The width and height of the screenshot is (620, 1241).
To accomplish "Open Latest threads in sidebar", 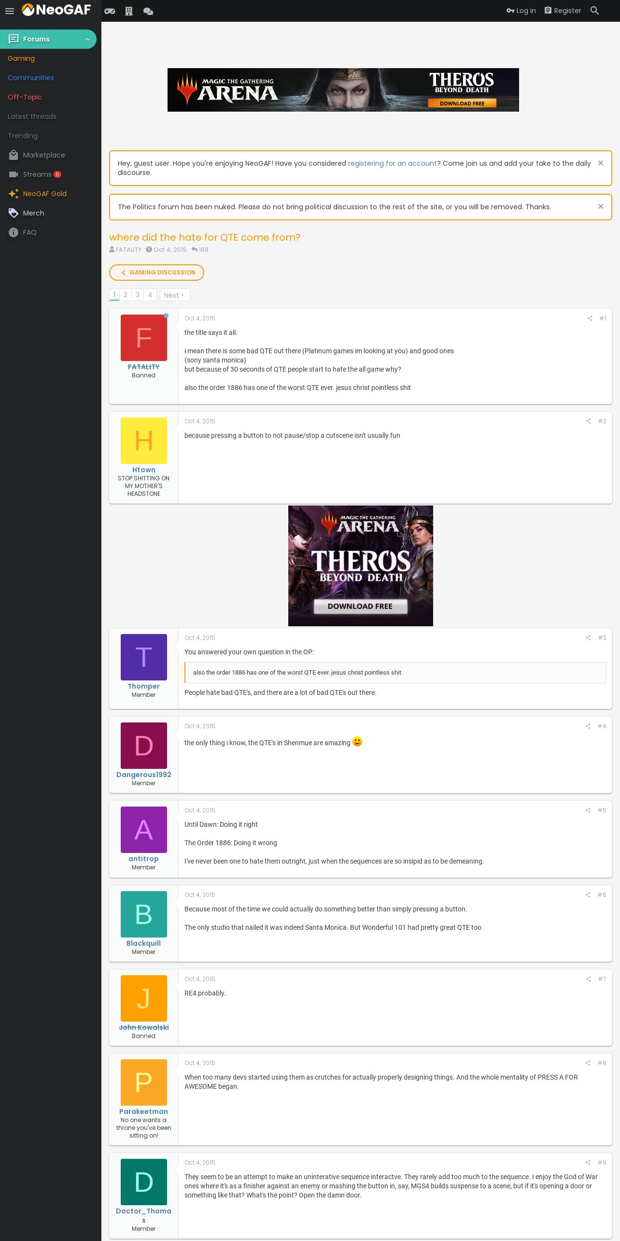I will [32, 116].
